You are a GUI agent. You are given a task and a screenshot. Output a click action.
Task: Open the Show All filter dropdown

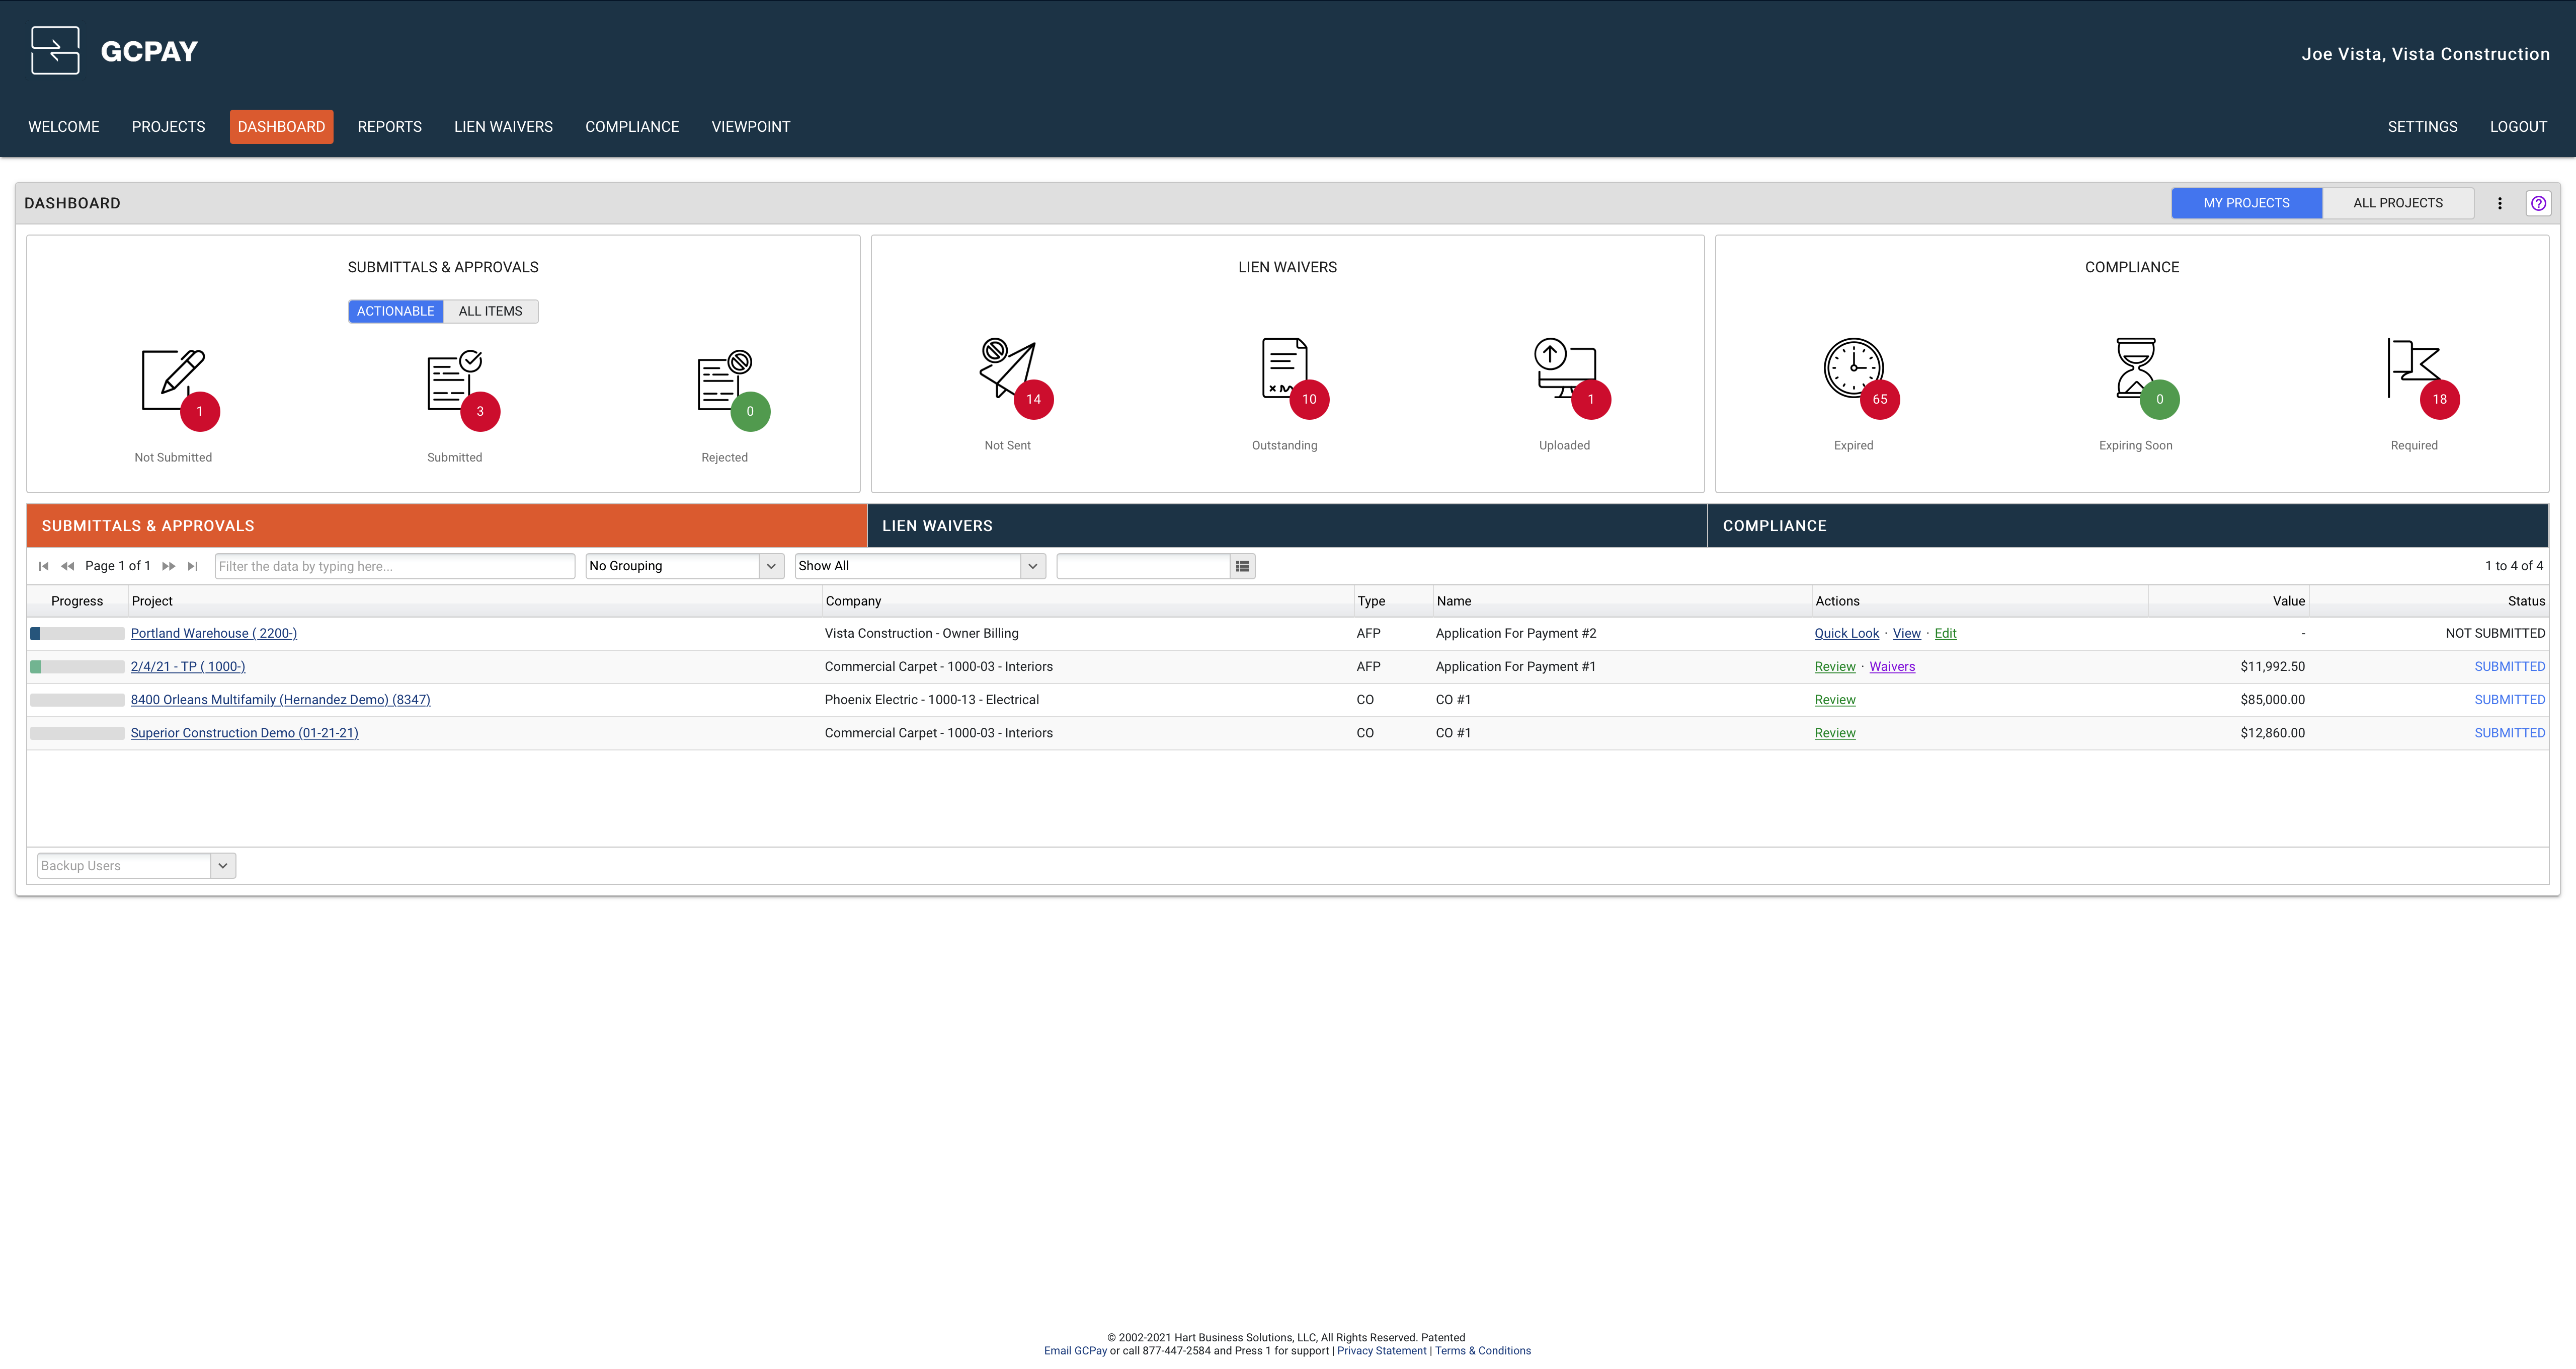tap(1033, 566)
